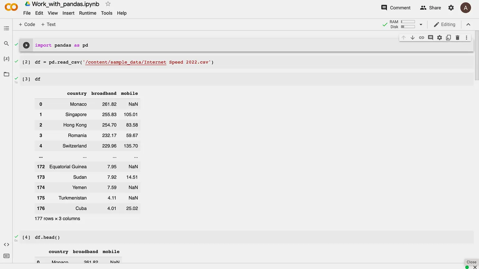Open code snippets panel
The image size is (479, 269).
coord(6,244)
